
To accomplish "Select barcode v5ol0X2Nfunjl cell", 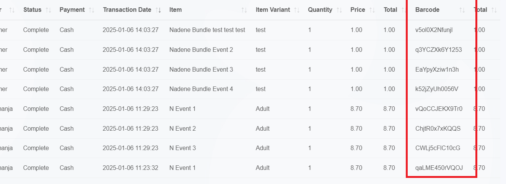I will [434, 30].
